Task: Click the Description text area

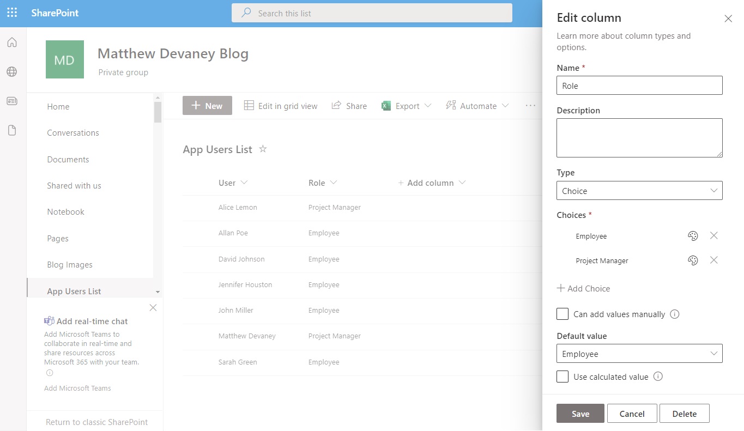Action: pos(639,138)
